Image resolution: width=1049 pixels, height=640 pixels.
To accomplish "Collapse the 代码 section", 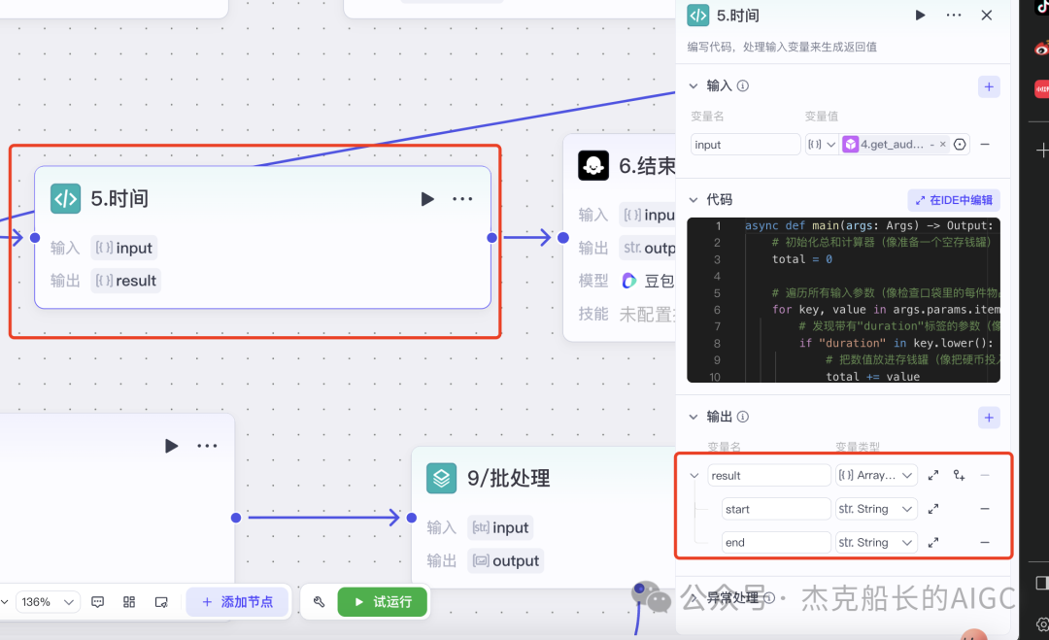I will (694, 199).
